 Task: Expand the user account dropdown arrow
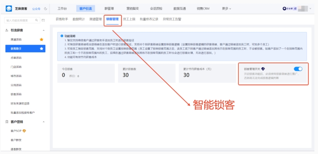[x=310, y=9]
